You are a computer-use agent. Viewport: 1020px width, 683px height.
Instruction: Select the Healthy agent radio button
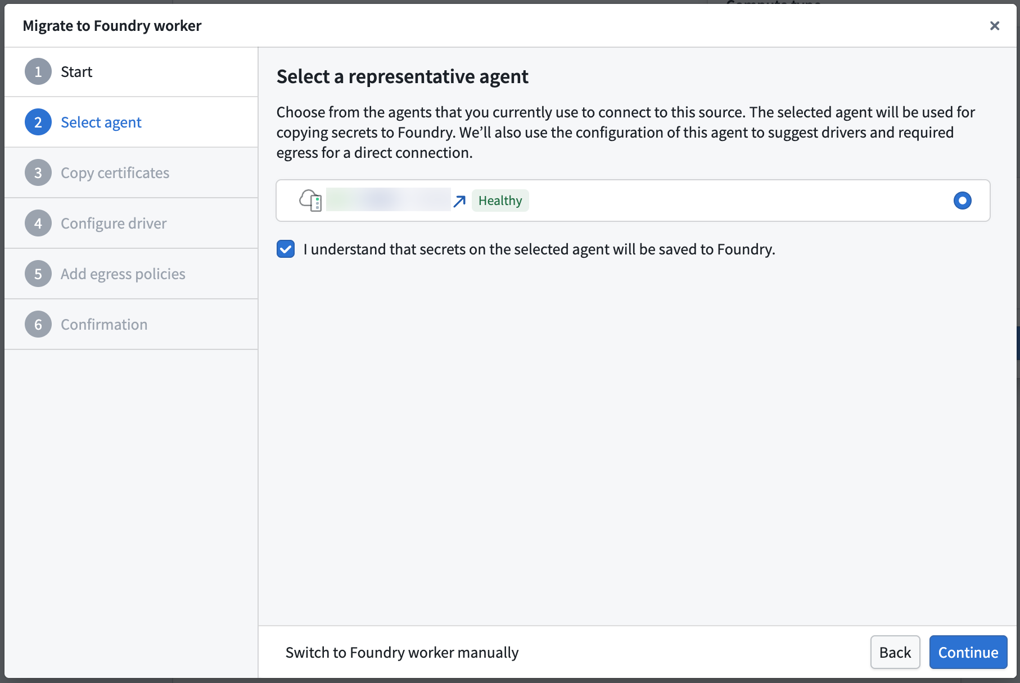[x=962, y=201]
